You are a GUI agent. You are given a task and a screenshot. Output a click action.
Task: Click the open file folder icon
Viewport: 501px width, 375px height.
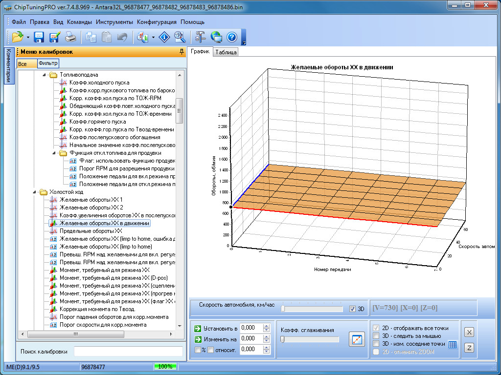(x=18, y=37)
